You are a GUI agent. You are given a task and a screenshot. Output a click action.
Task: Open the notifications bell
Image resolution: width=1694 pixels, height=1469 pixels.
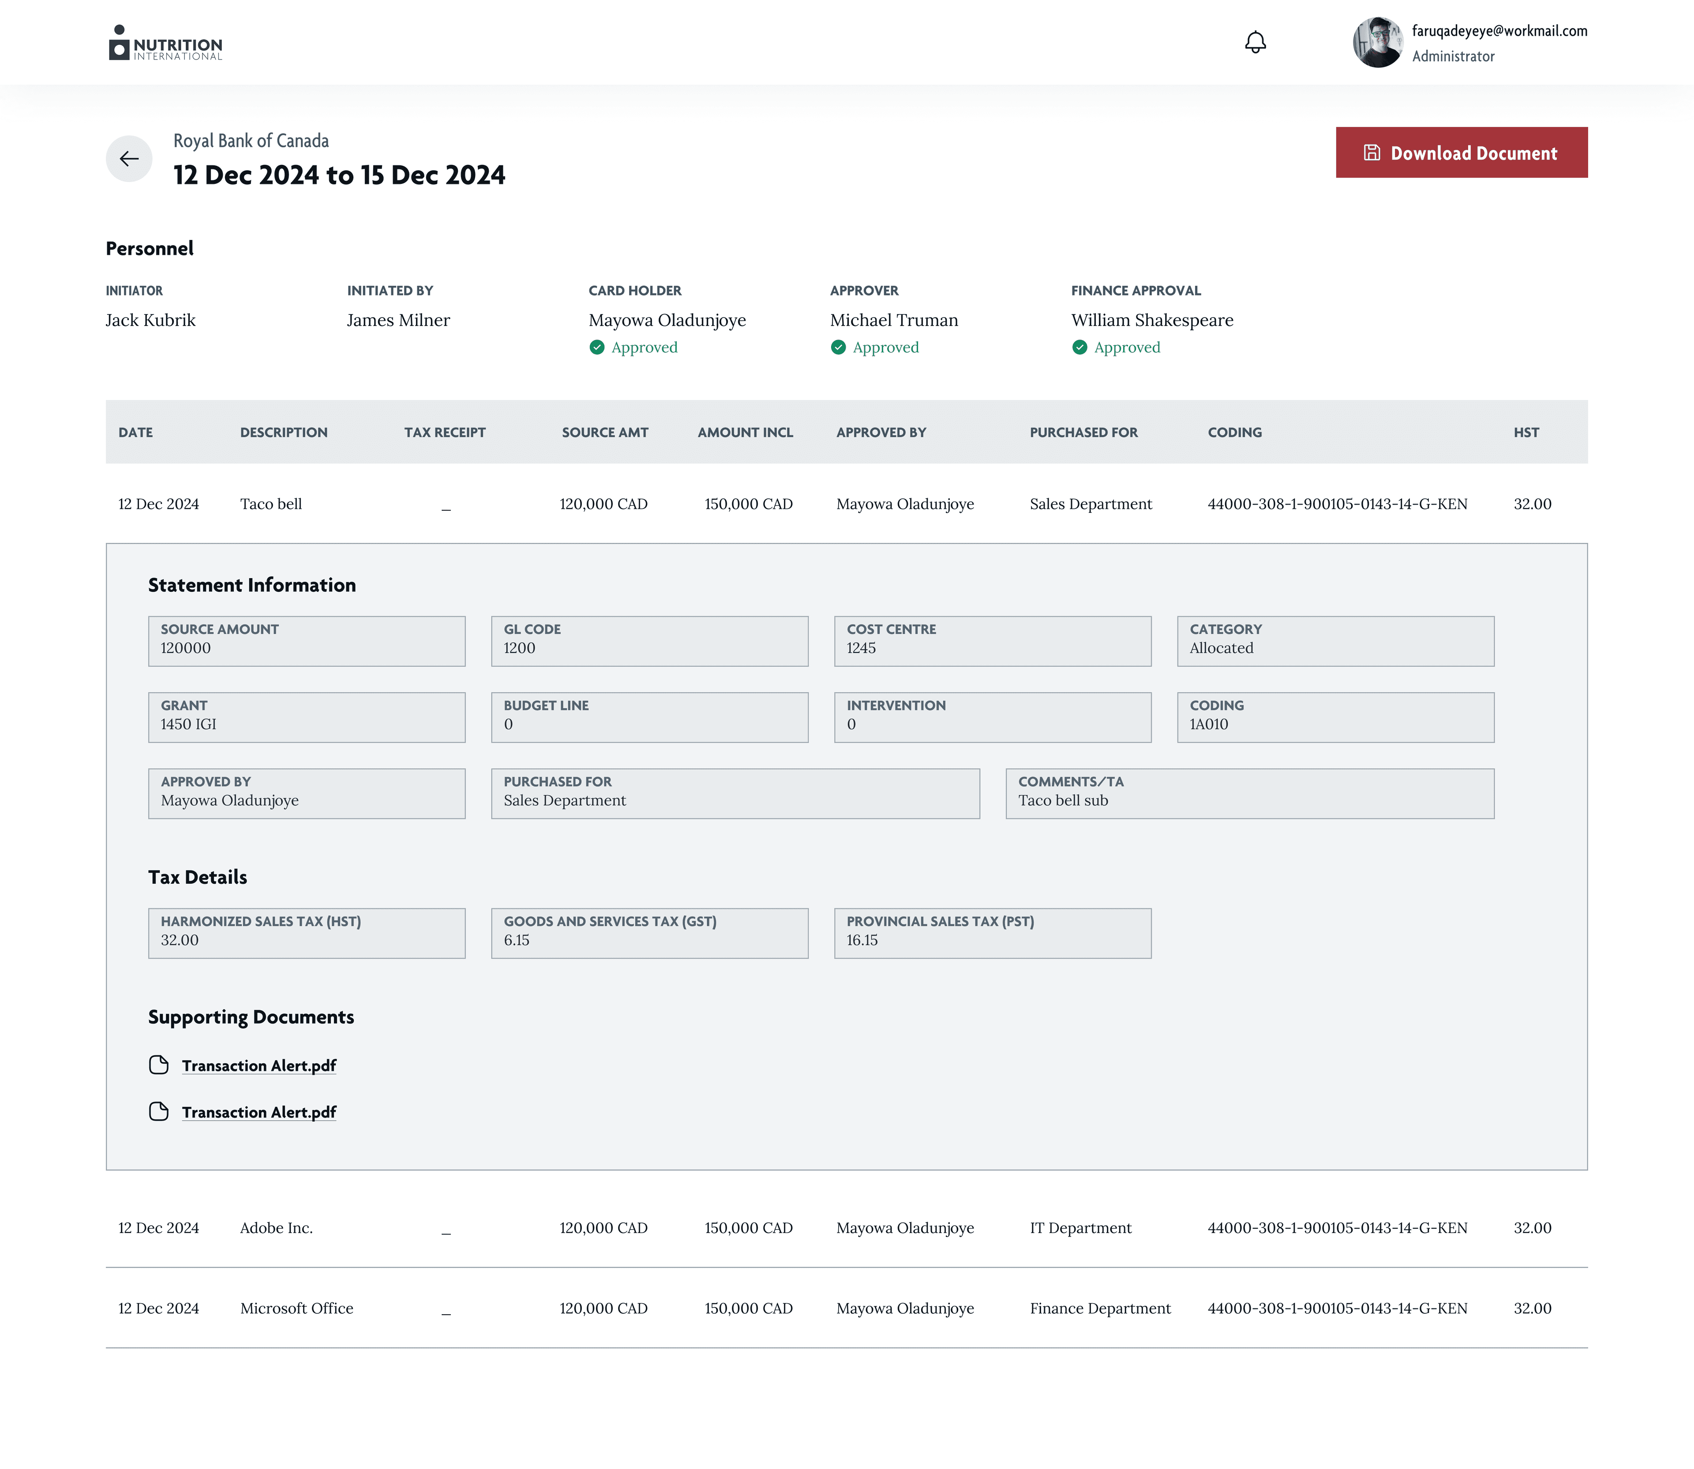pyautogui.click(x=1255, y=43)
